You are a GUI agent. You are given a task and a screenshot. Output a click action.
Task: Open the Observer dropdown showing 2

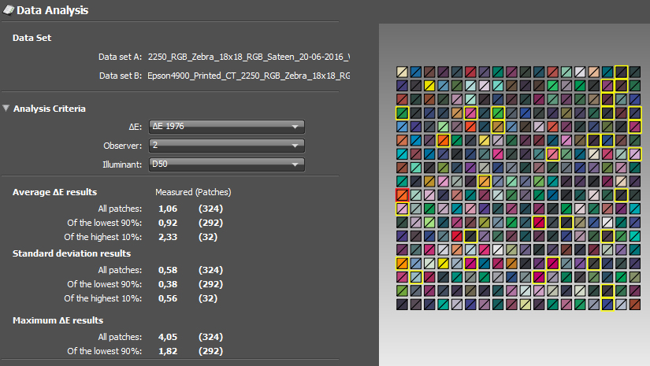pos(227,146)
